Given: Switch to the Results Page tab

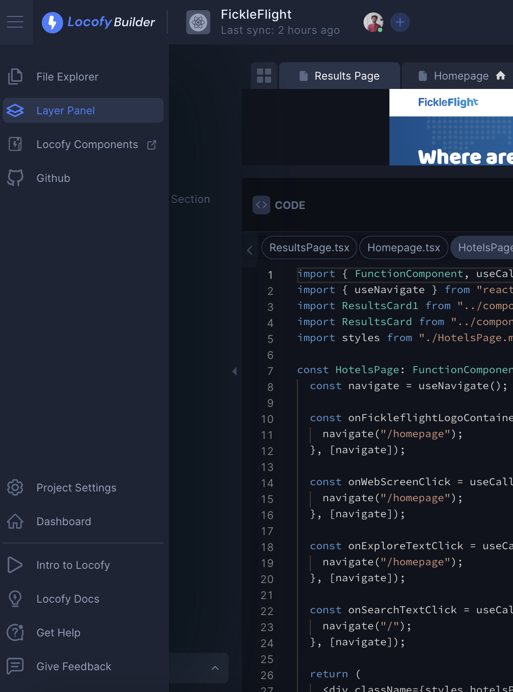Looking at the screenshot, I should (x=340, y=76).
